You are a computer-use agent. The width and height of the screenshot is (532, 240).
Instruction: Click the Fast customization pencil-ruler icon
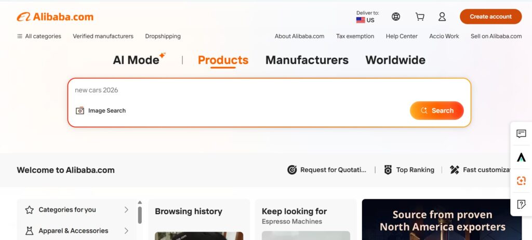pyautogui.click(x=454, y=170)
